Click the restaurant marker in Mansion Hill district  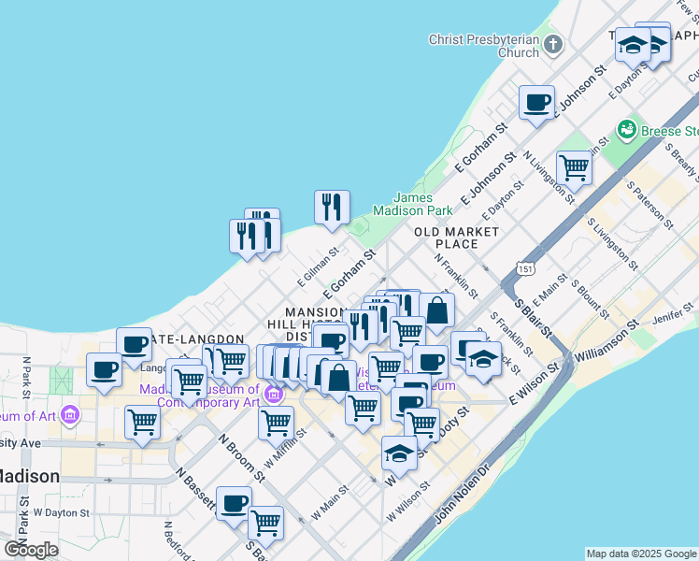click(x=361, y=331)
